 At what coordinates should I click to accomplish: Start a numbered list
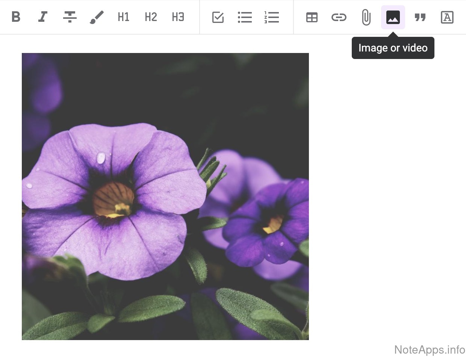coord(271,17)
